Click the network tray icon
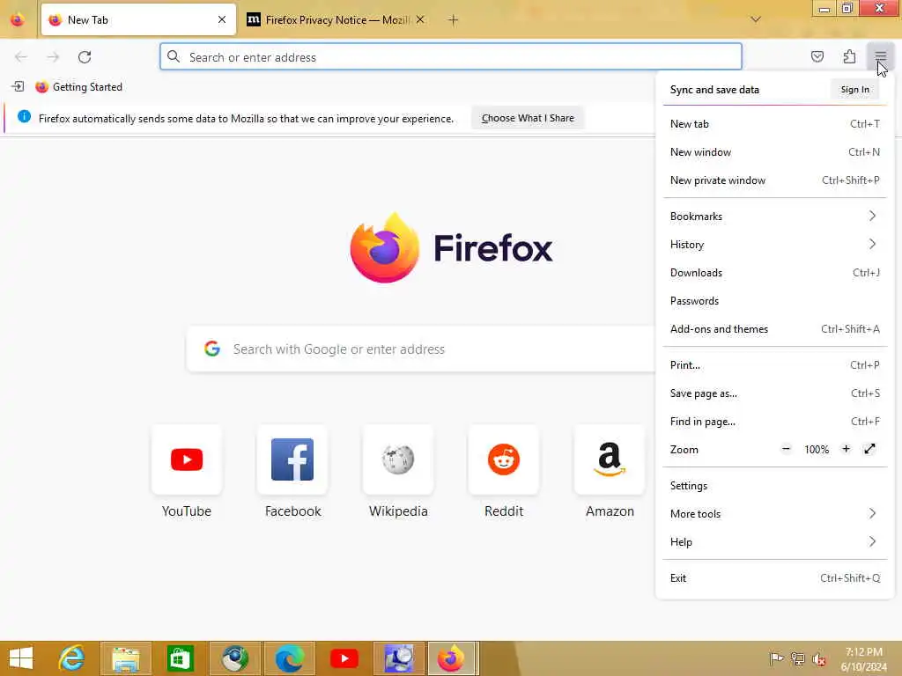Viewport: 902px width, 676px height. click(797, 658)
